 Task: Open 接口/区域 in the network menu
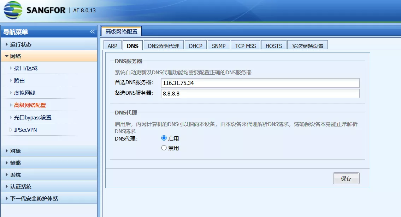click(x=26, y=68)
